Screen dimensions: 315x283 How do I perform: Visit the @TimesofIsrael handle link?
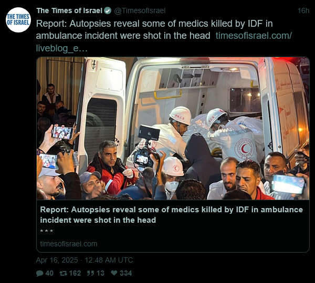coord(140,10)
